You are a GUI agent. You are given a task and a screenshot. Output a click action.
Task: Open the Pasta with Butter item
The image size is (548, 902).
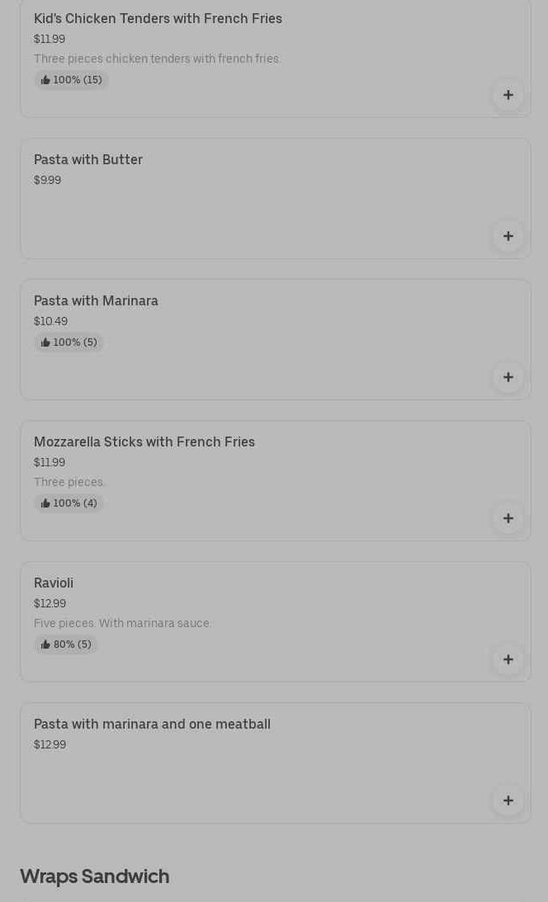[88, 159]
